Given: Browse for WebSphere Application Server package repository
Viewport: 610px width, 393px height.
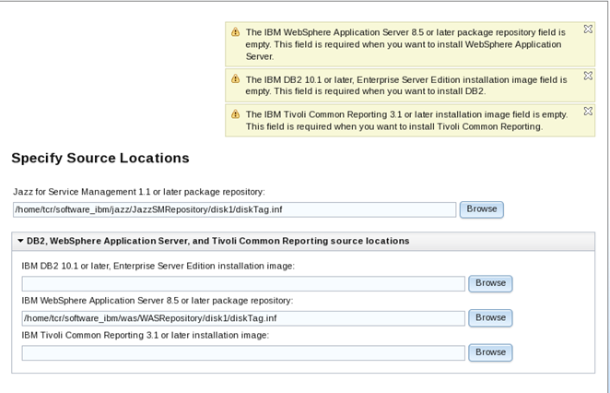Looking at the screenshot, I should tap(490, 318).
